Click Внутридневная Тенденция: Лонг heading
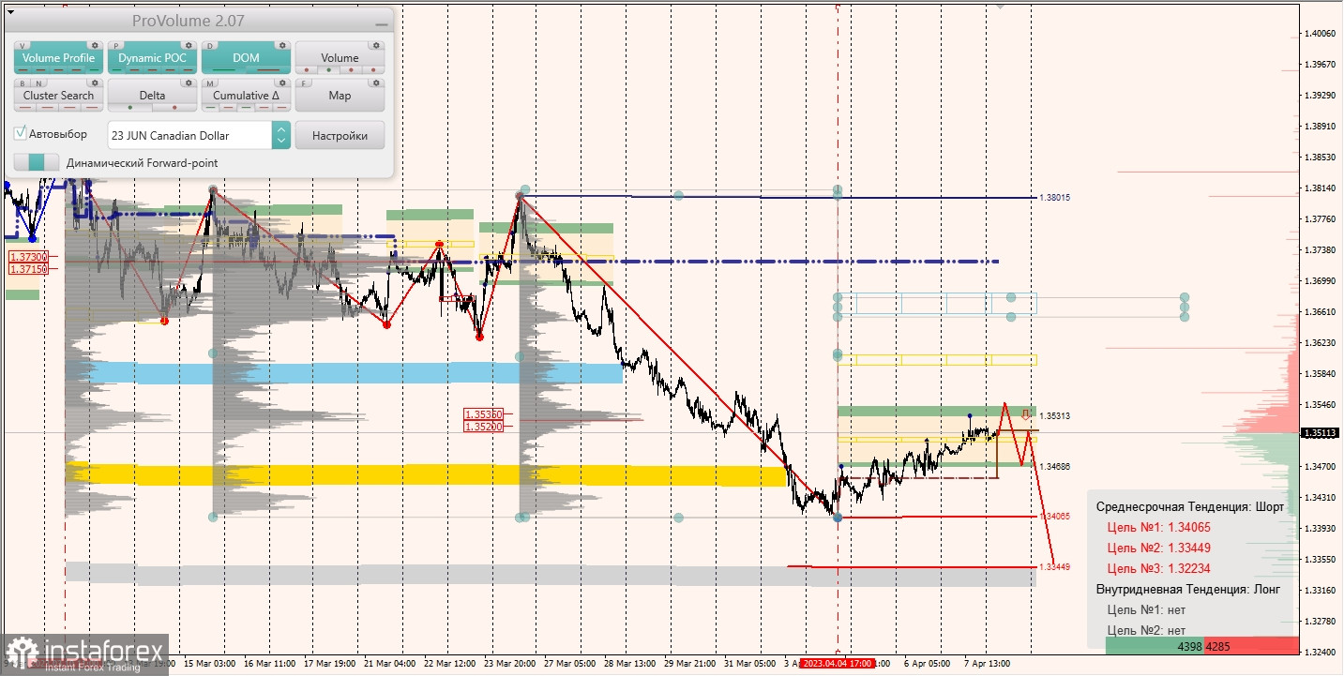Image resolution: width=1344 pixels, height=676 pixels. (x=1187, y=589)
